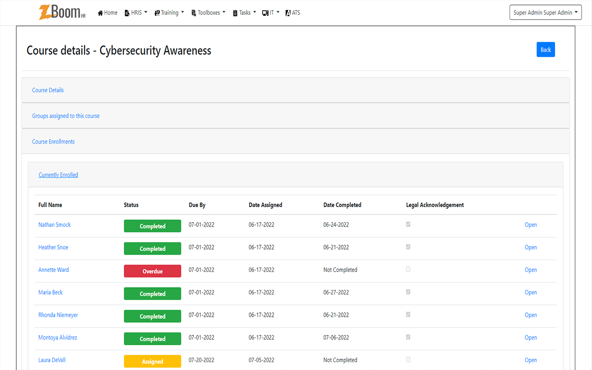Open Annette Ward's profile link
This screenshot has width=592, height=370.
pyautogui.click(x=54, y=270)
